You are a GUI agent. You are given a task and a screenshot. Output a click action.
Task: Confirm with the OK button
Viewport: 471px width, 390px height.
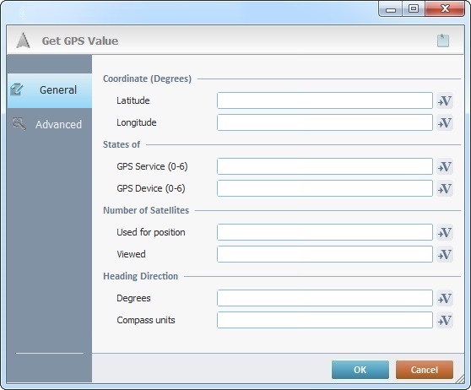(360, 370)
